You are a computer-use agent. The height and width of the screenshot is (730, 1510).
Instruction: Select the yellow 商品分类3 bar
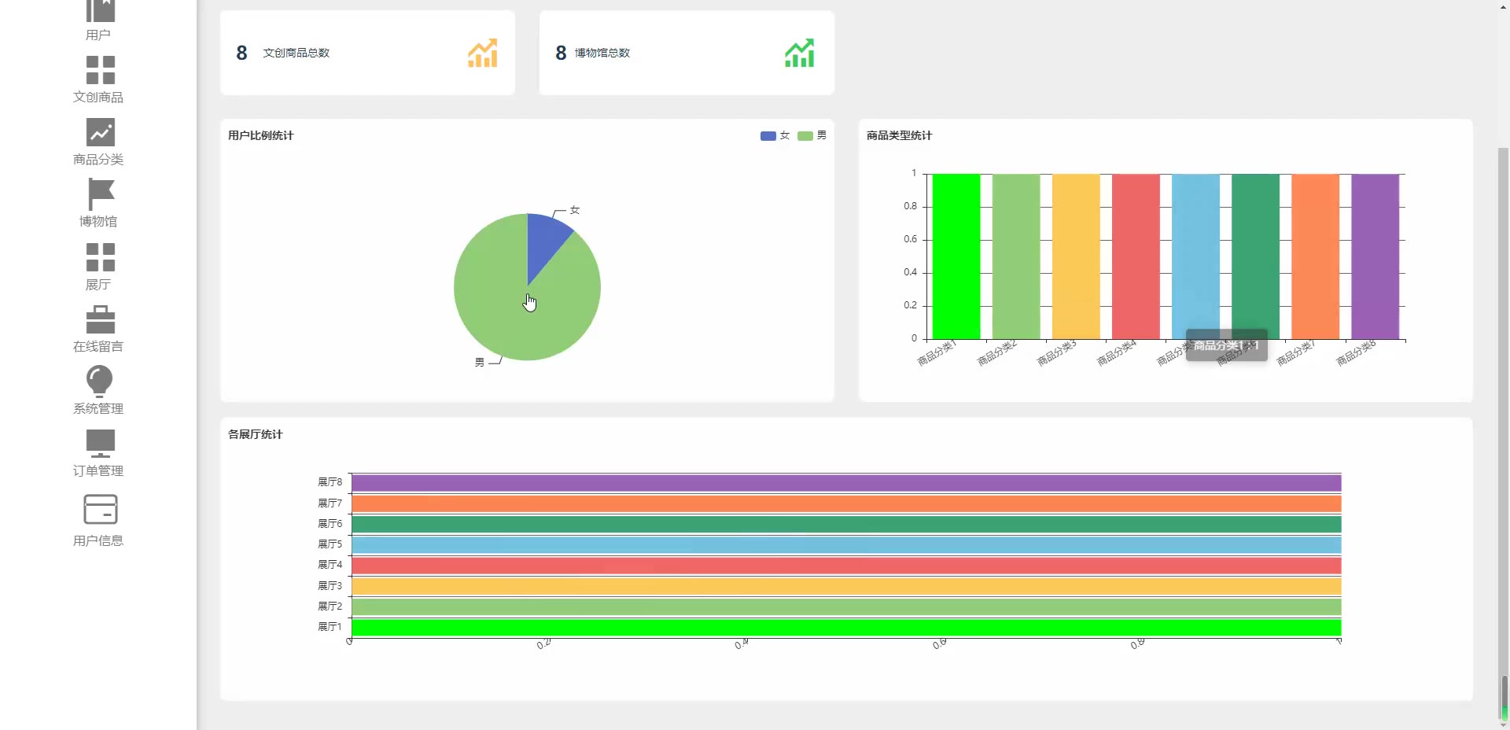coord(1076,256)
